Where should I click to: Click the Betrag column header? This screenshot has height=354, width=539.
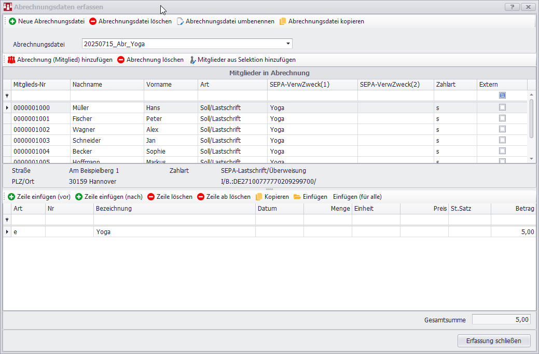click(514, 209)
